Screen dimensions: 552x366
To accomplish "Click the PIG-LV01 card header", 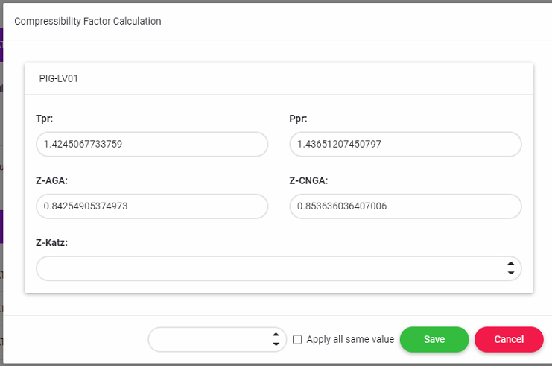I will click(59, 78).
